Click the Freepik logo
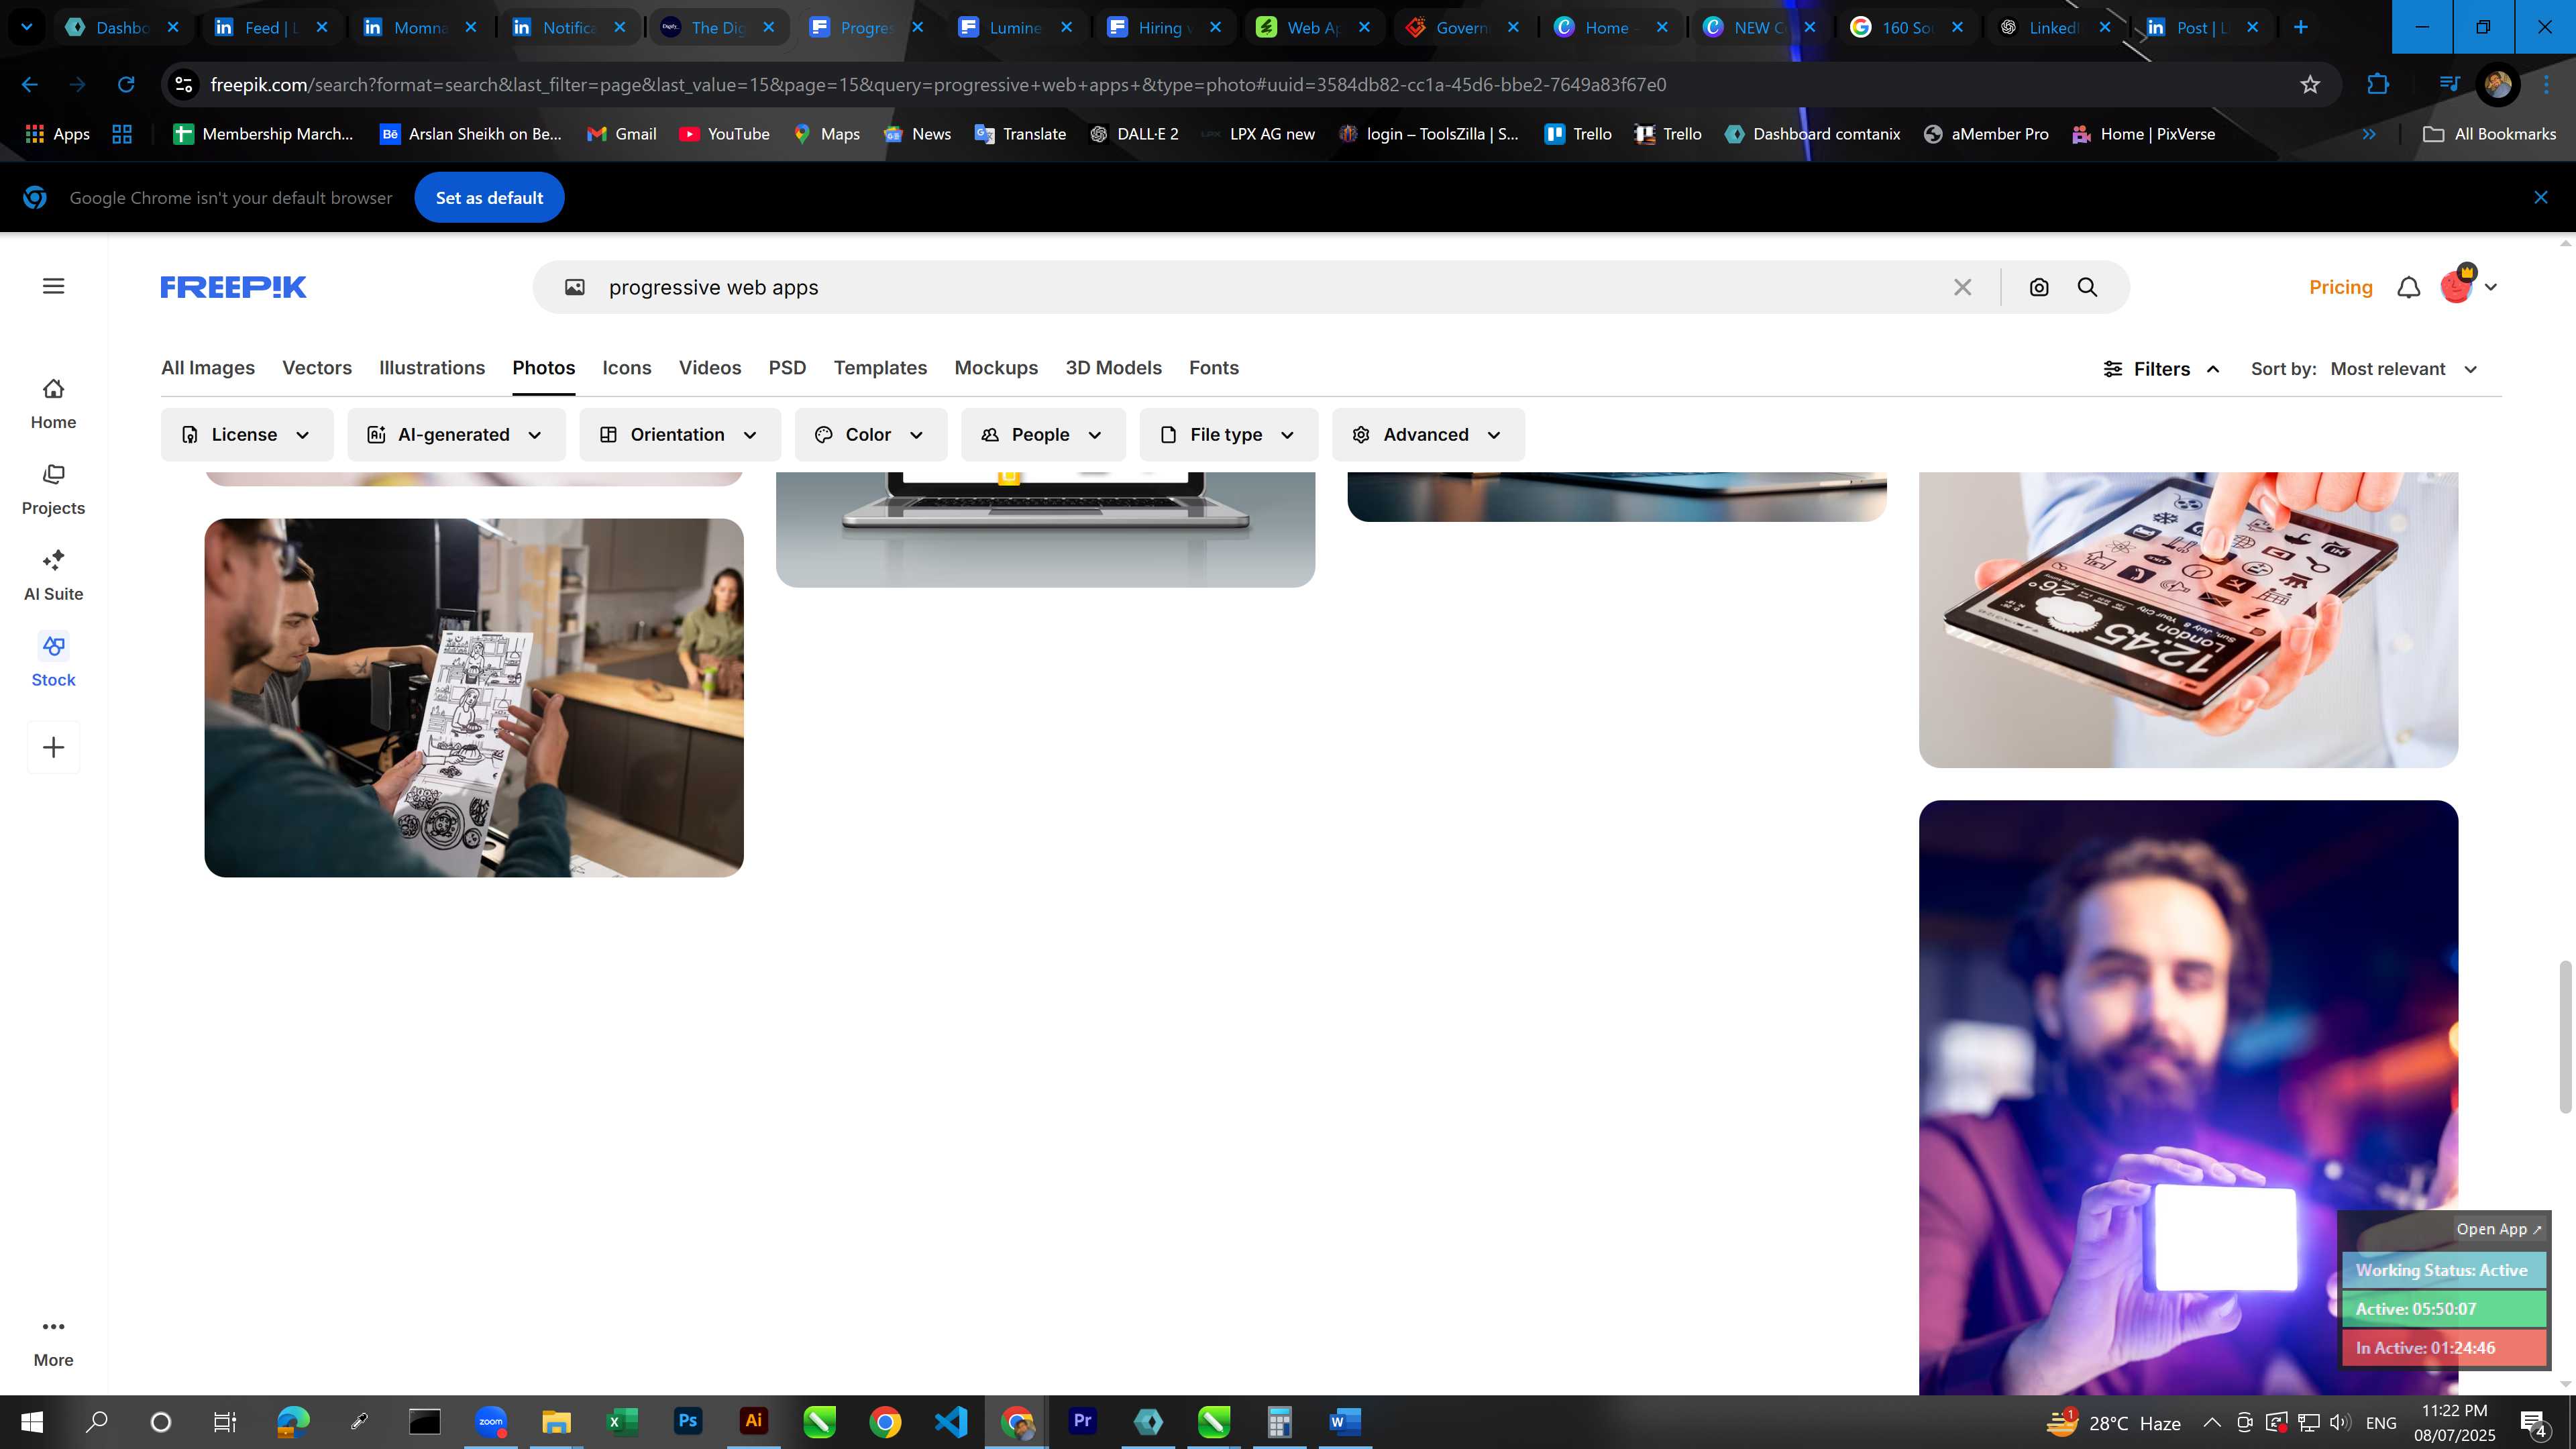This screenshot has height=1449, width=2576. pos(233,287)
